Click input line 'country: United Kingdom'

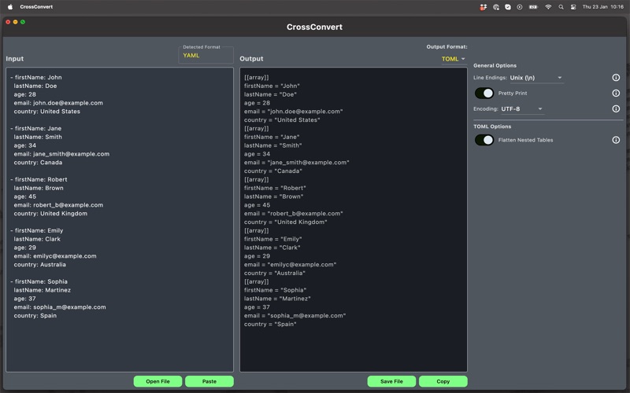pos(50,214)
